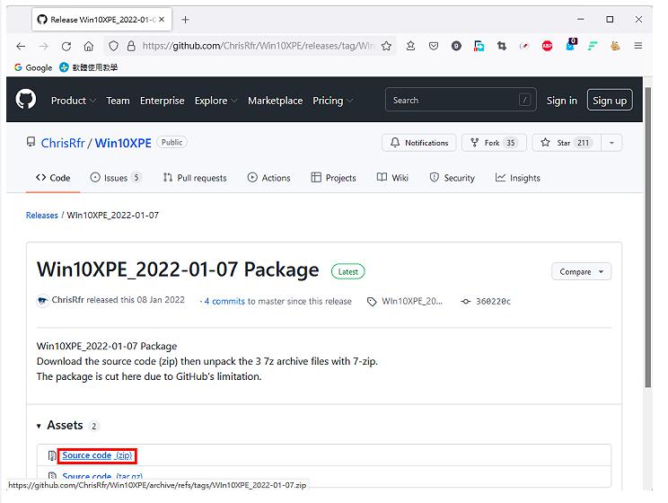
Task: Open the Adblock Plus extension icon
Action: 547,46
